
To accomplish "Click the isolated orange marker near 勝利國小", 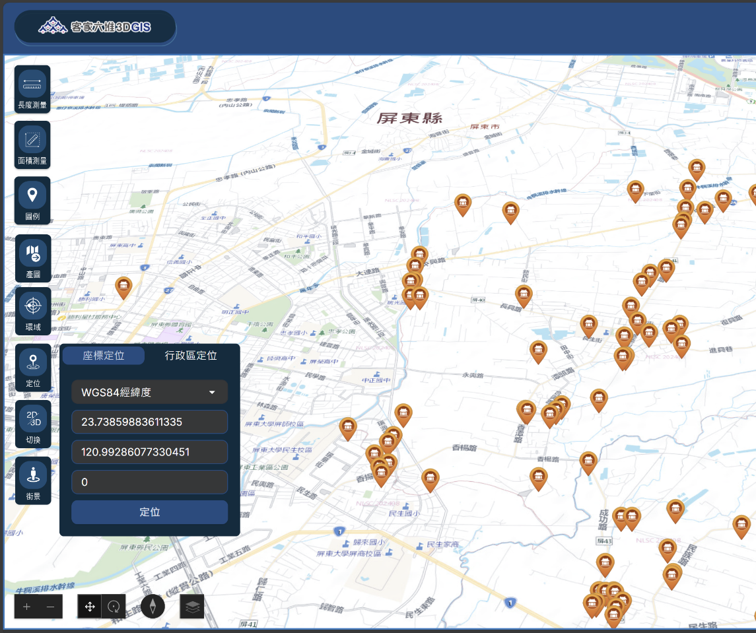I will (x=123, y=287).
